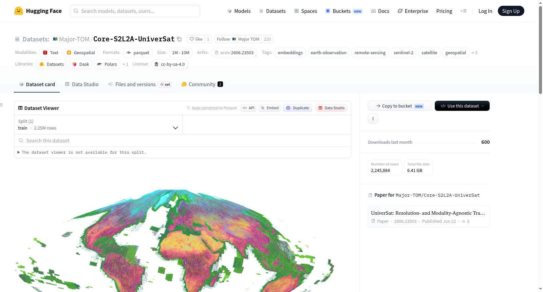Viewport: 543px width, 292px height.
Task: Click the Embed button
Action: tap(269, 108)
